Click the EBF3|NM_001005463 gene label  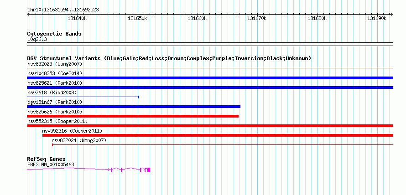pos(51,164)
